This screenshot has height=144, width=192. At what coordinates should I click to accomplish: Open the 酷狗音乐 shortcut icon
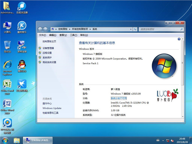[22, 27]
